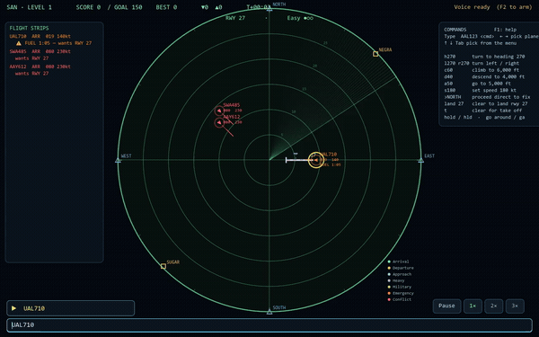Image resolution: width=539 pixels, height=337 pixels.
Task: Focus the command input field
Action: pos(269,325)
